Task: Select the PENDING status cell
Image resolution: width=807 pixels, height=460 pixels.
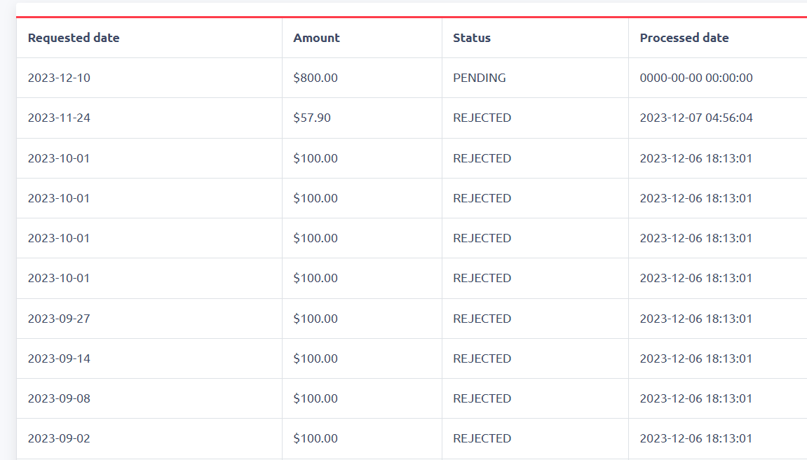Action: (480, 78)
